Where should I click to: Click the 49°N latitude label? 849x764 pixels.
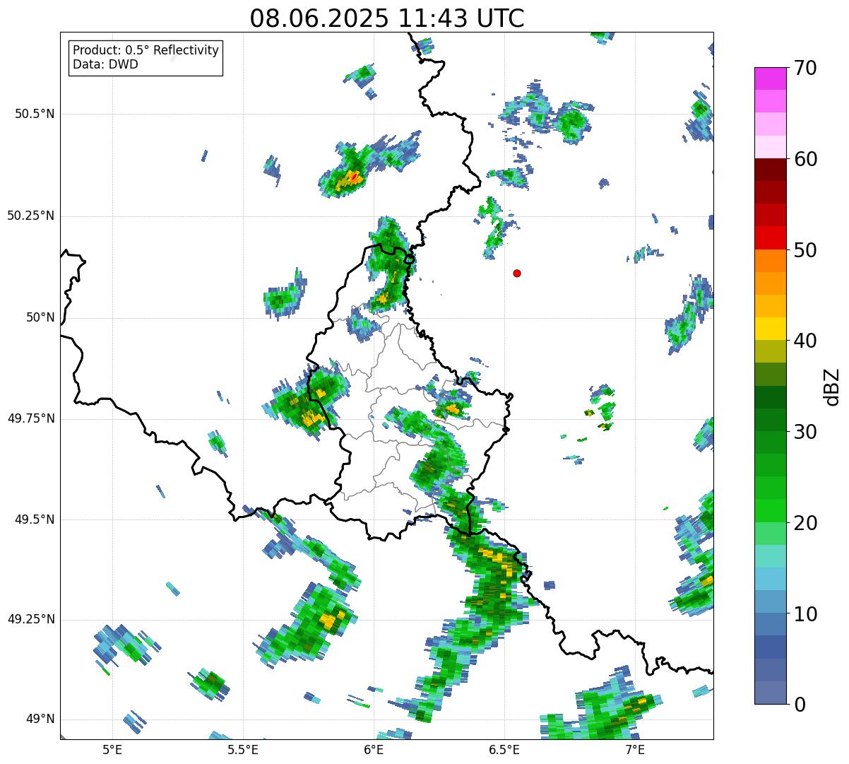tap(40, 719)
